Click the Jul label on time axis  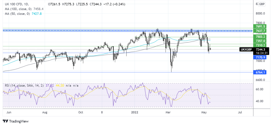click(240, 112)
